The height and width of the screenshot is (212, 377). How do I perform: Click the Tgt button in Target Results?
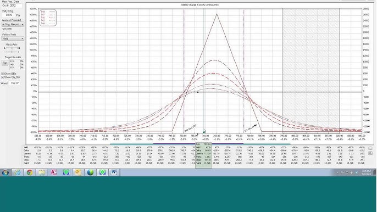(x=5, y=63)
